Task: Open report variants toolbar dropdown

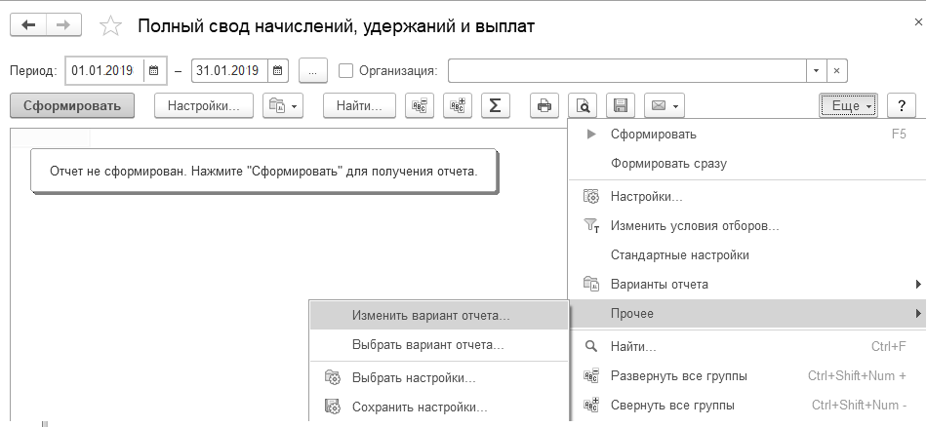Action: pyautogui.click(x=283, y=105)
